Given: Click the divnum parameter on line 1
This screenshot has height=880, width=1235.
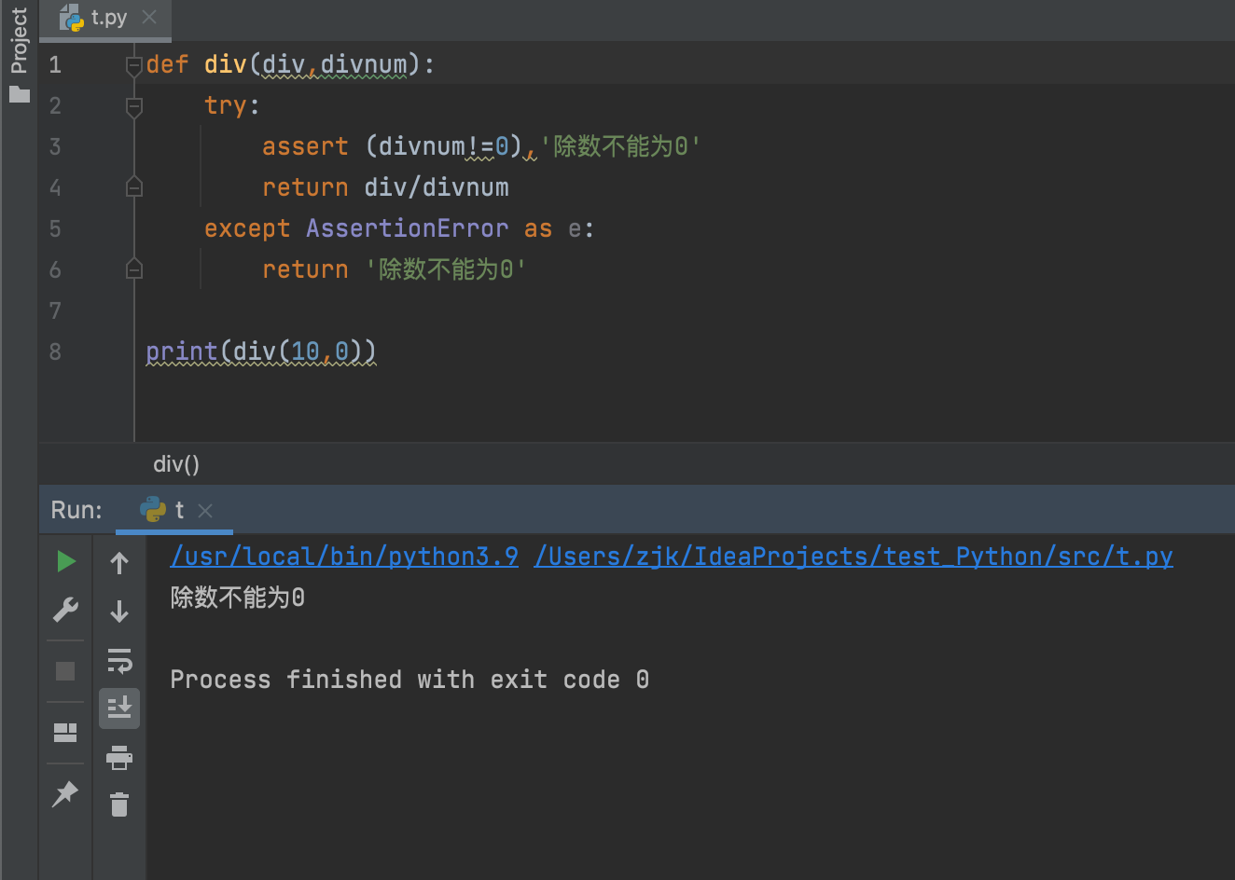Looking at the screenshot, I should coord(364,64).
